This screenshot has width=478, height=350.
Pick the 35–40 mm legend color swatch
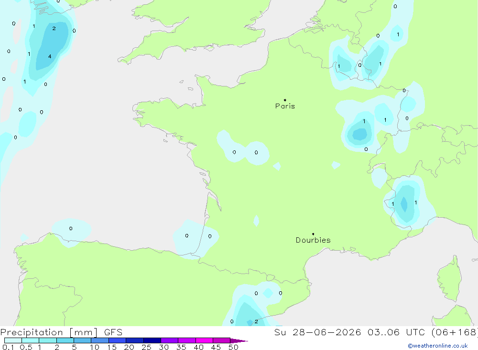pyautogui.click(x=186, y=340)
